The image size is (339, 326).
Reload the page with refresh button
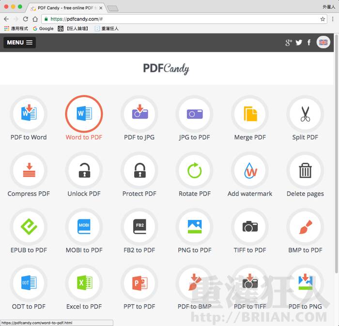coord(26,19)
